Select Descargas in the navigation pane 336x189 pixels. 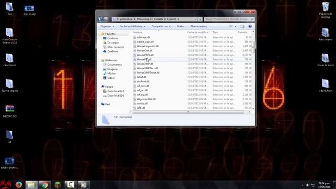click(111, 43)
